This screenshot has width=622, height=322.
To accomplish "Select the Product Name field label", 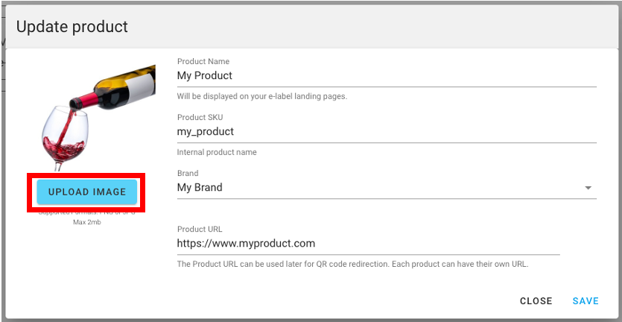I will (203, 61).
